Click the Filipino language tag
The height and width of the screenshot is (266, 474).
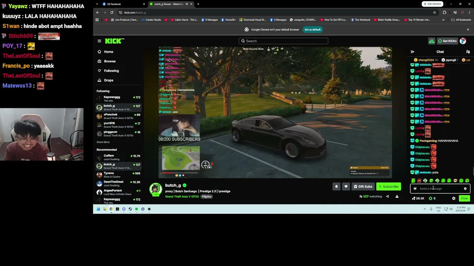pos(207,197)
